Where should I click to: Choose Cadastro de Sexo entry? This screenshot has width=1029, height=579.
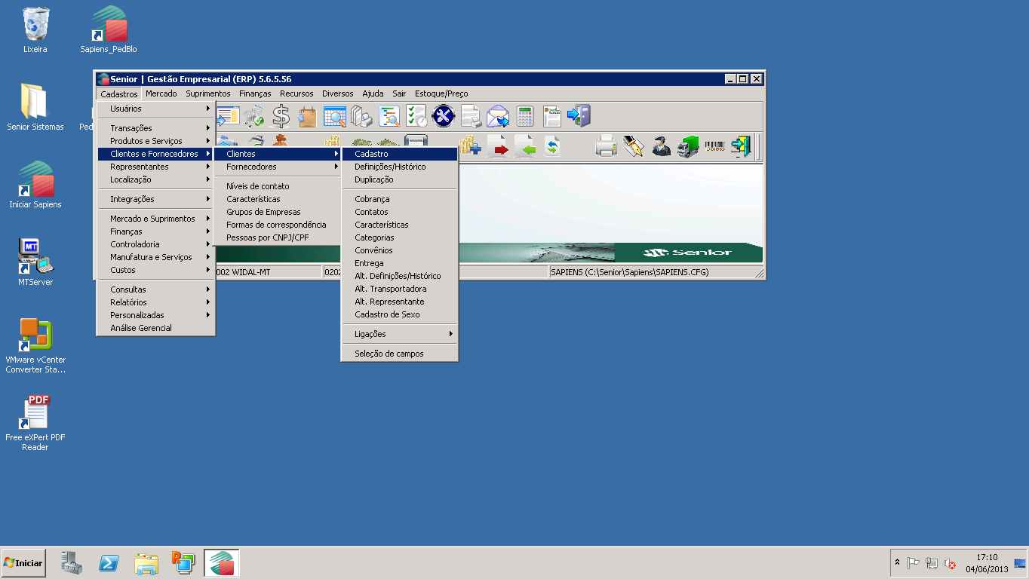(400, 314)
